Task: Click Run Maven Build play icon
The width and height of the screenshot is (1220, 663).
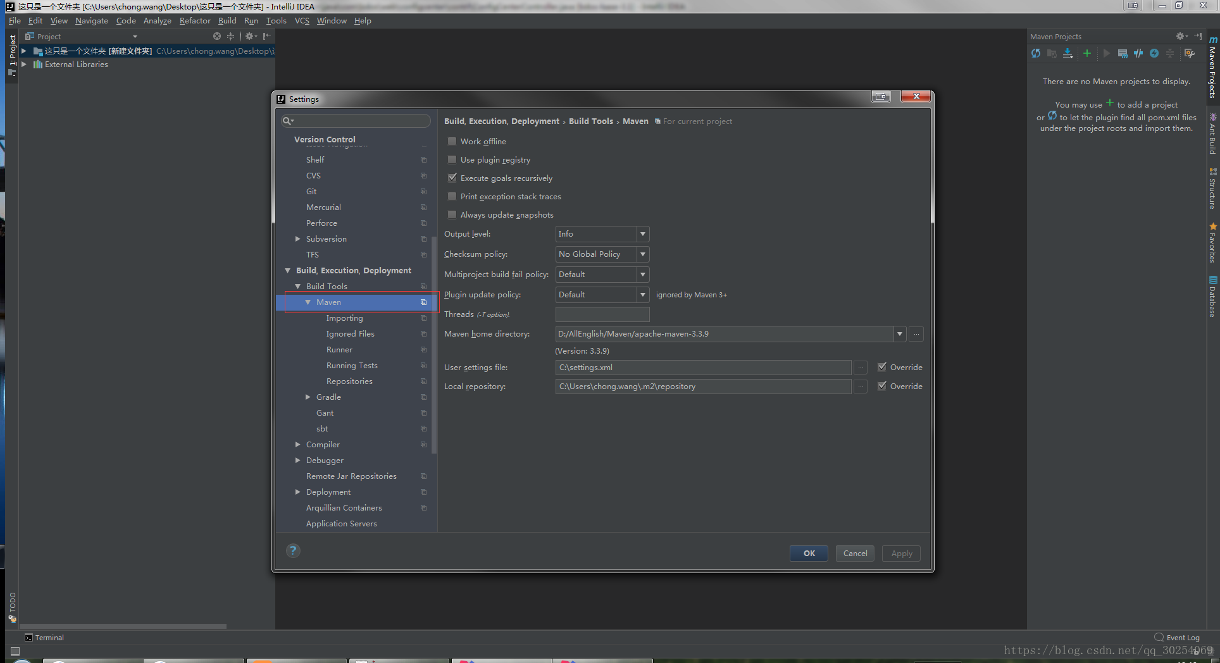Action: coord(1106,53)
